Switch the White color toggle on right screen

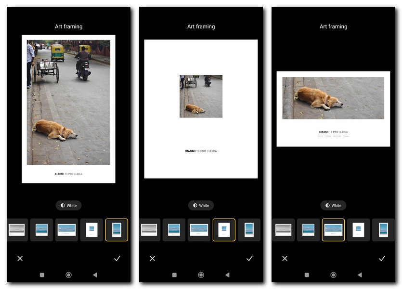point(333,205)
